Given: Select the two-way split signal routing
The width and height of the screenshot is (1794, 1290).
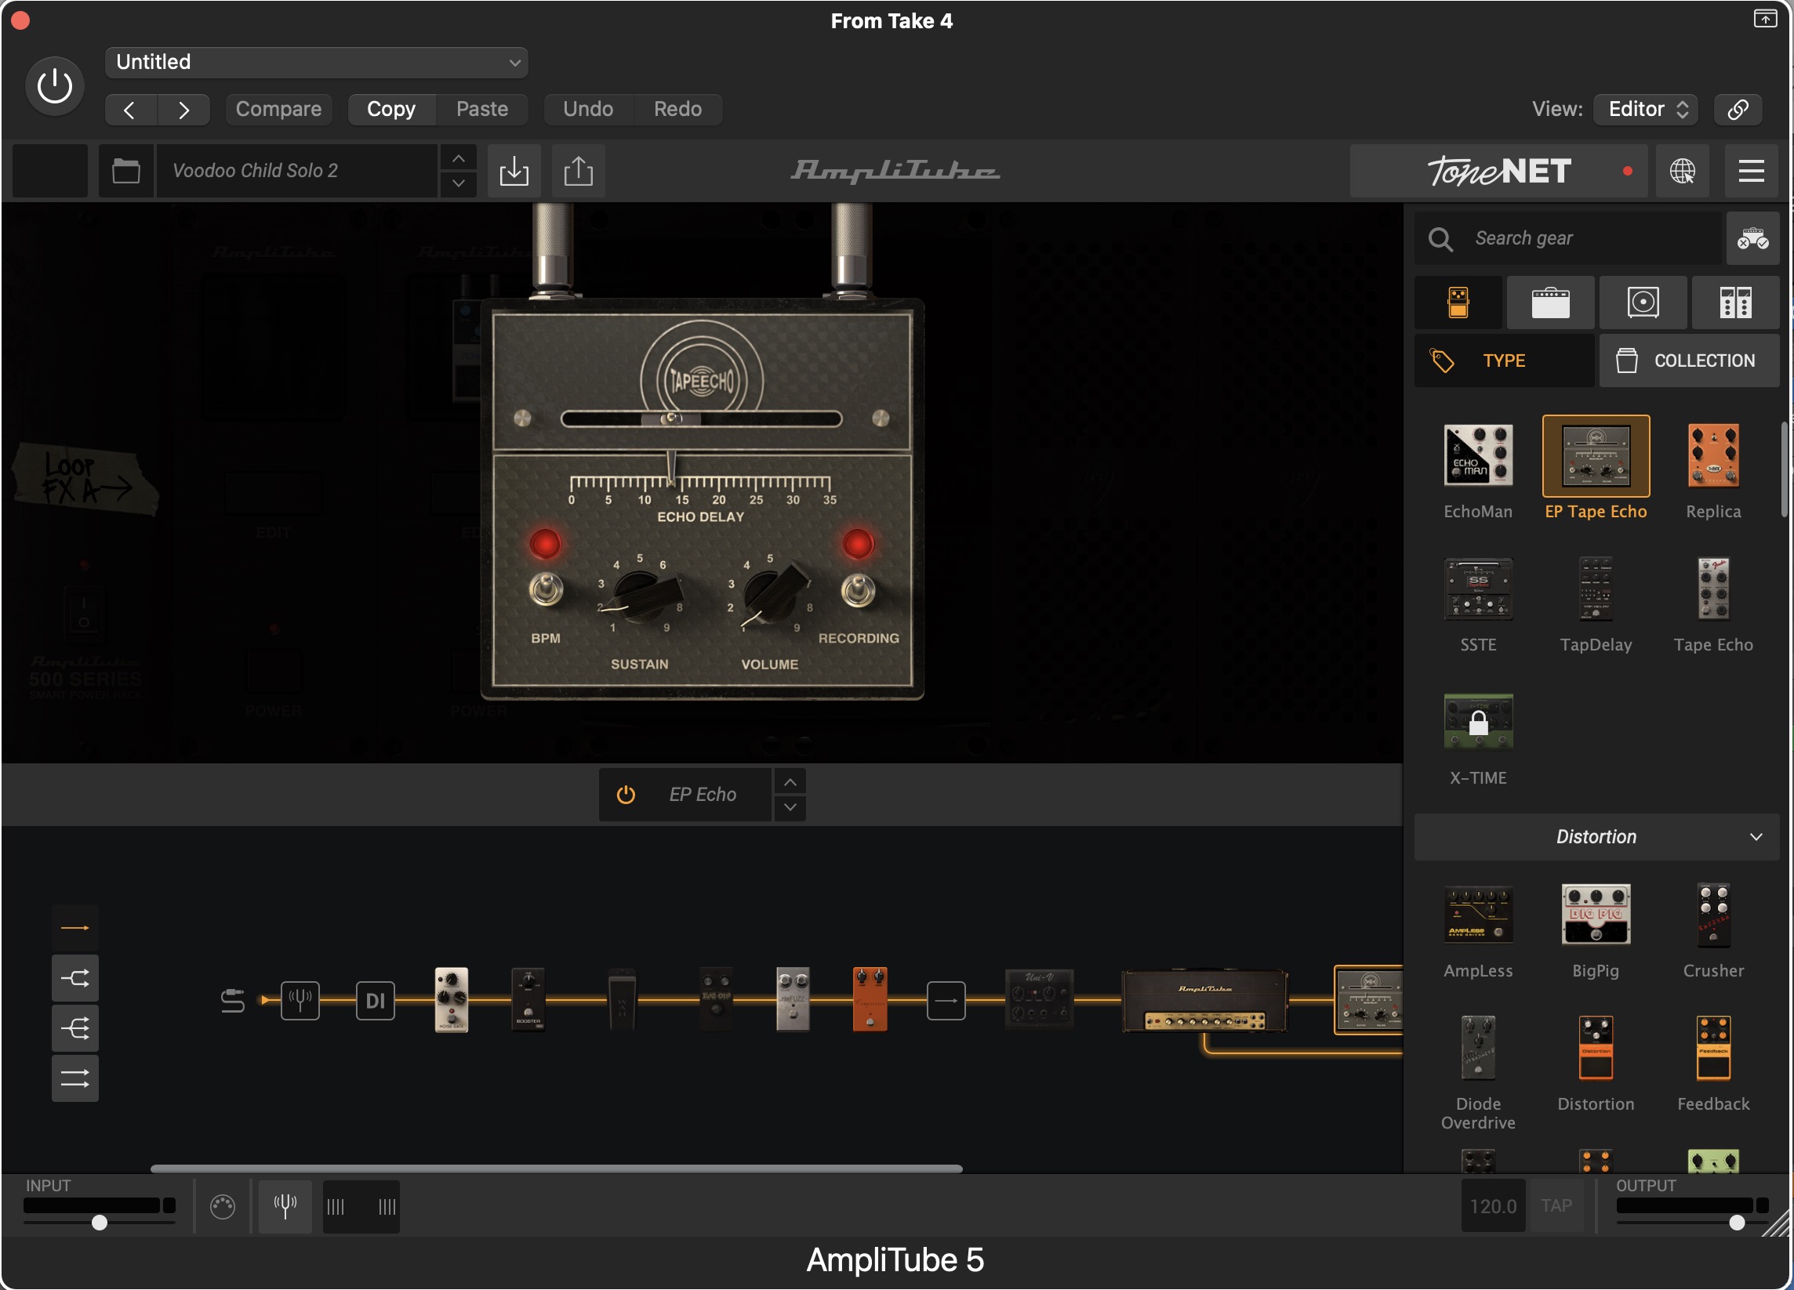Looking at the screenshot, I should click(x=75, y=978).
